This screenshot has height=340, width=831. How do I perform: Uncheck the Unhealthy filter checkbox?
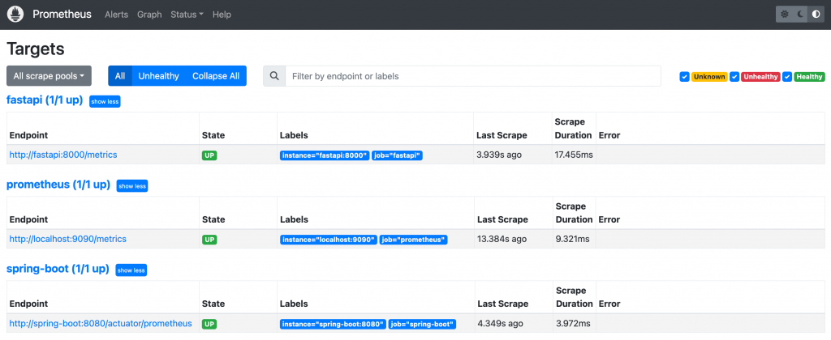pyautogui.click(x=734, y=77)
